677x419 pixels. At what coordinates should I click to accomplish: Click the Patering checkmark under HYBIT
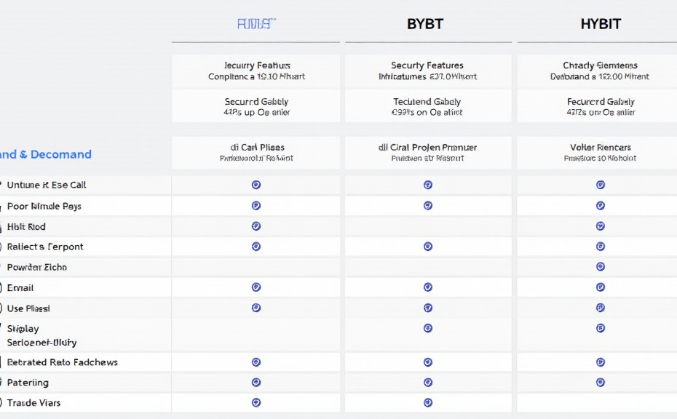pyautogui.click(x=600, y=382)
